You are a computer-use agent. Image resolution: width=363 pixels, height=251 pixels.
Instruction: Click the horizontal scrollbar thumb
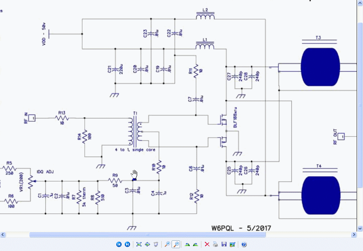click(x=147, y=234)
